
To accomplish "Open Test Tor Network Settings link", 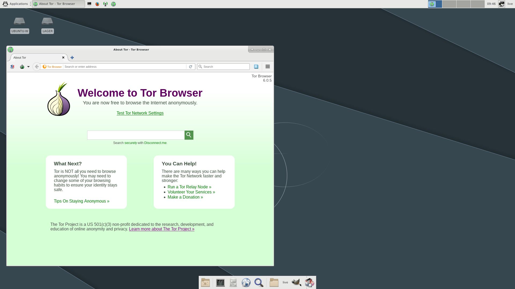I will [x=140, y=113].
